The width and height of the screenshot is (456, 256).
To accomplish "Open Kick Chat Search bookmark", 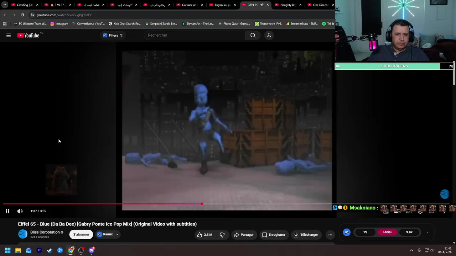I will coord(124,24).
